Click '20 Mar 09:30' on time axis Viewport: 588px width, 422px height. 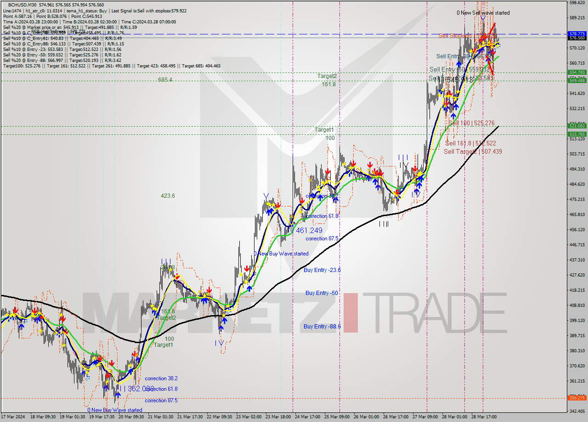(131, 417)
